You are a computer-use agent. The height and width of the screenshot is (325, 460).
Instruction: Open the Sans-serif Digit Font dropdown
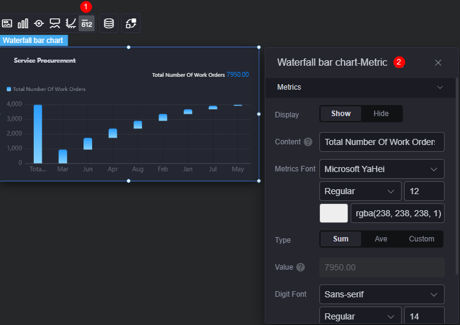click(381, 294)
